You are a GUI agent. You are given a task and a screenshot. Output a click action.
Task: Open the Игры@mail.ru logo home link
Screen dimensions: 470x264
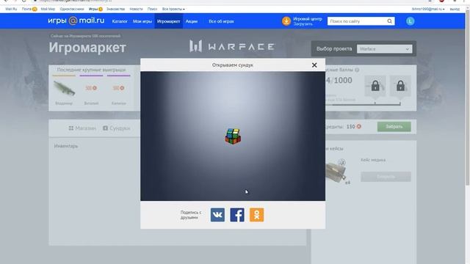pyautogui.click(x=76, y=21)
